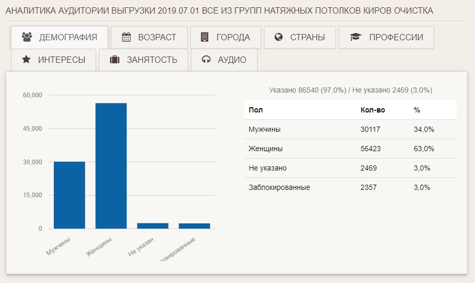Click the building icon on Города tab
The height and width of the screenshot is (283, 475).
[x=204, y=37]
